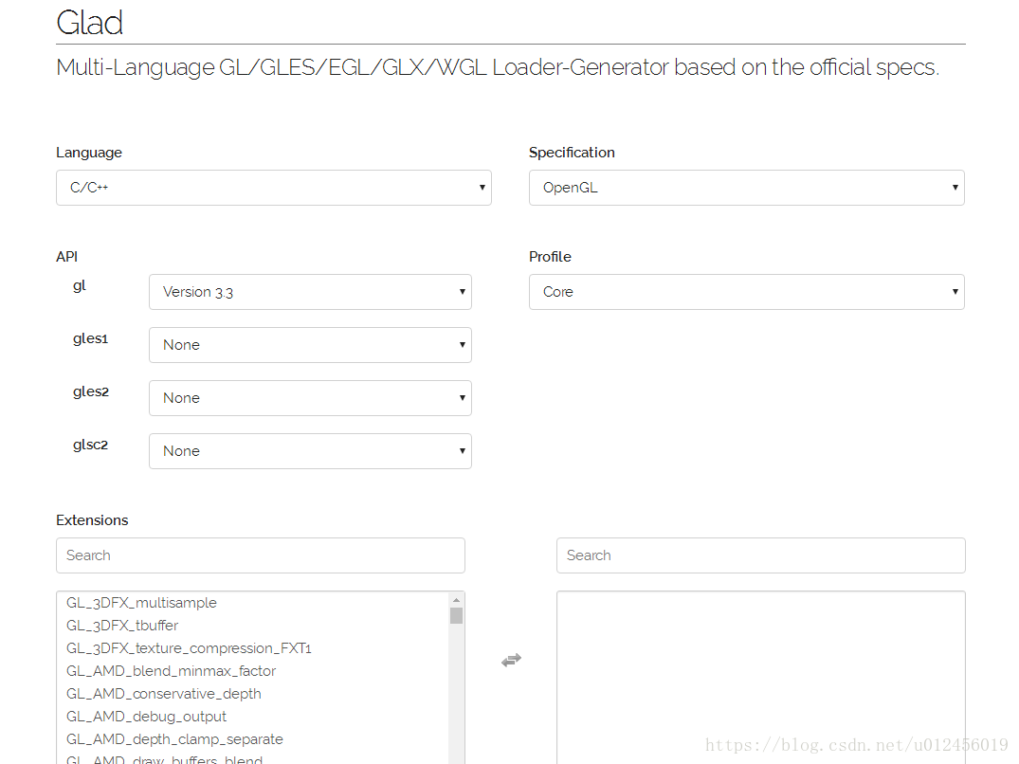Select GL_AMD_conservative_depth extension

[253, 694]
